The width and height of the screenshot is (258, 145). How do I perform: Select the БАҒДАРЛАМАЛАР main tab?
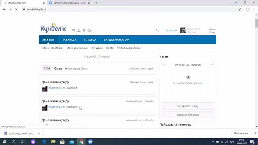117,39
